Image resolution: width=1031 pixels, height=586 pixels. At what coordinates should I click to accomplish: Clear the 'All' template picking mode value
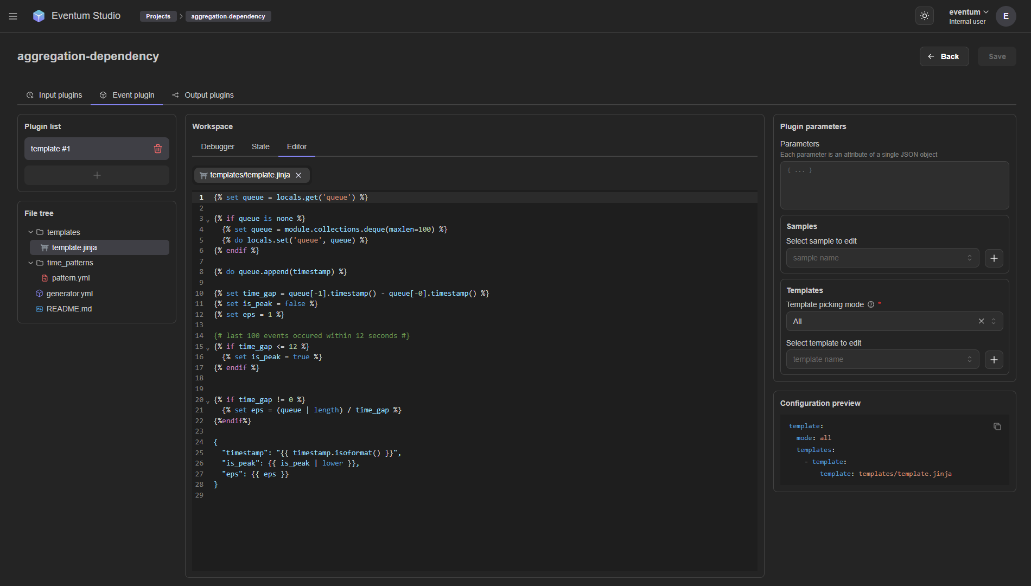[x=981, y=321]
